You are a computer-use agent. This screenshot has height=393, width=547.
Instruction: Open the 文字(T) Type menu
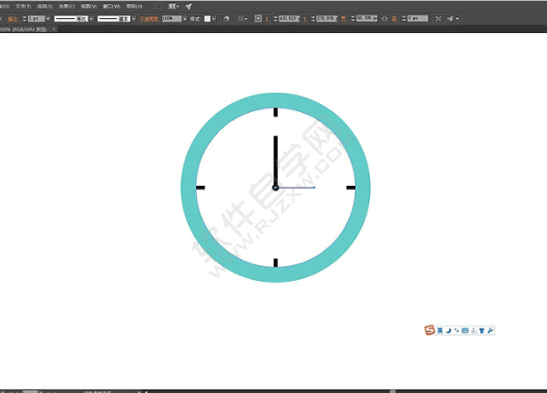[x=24, y=6]
